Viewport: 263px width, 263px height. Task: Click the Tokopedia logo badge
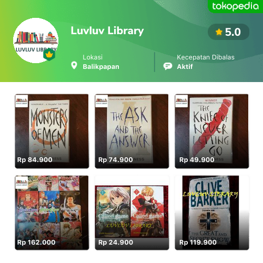click(235, 6)
